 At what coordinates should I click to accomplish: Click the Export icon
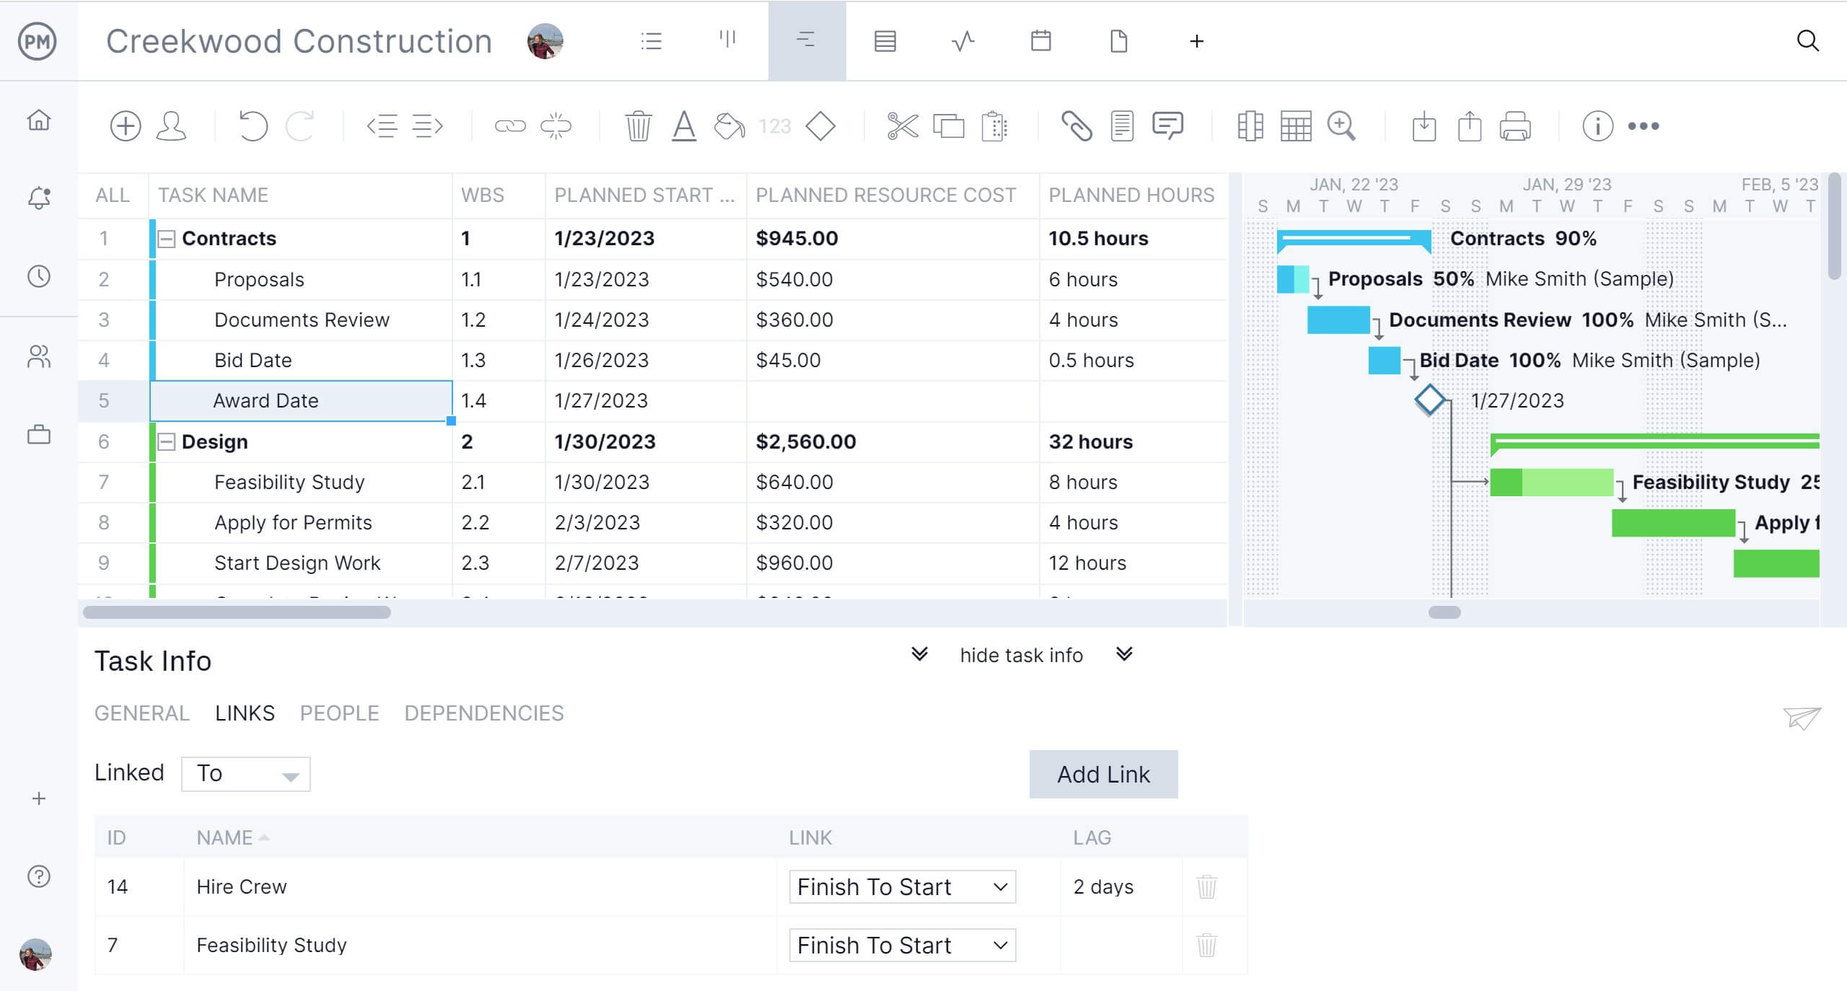pyautogui.click(x=1470, y=125)
